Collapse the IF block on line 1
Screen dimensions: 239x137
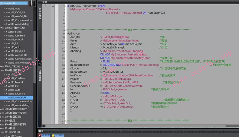pyautogui.click(x=66, y=6)
